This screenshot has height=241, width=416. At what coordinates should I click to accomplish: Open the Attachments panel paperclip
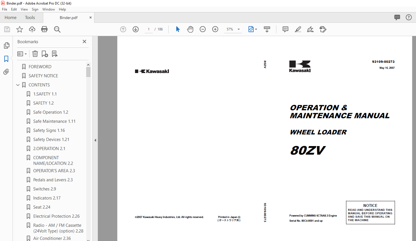point(6,72)
